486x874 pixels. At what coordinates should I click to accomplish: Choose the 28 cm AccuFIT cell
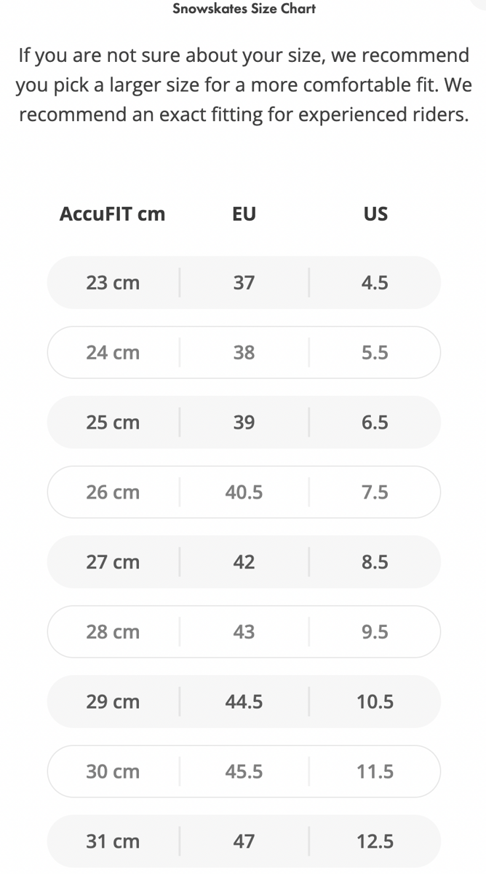[113, 632]
